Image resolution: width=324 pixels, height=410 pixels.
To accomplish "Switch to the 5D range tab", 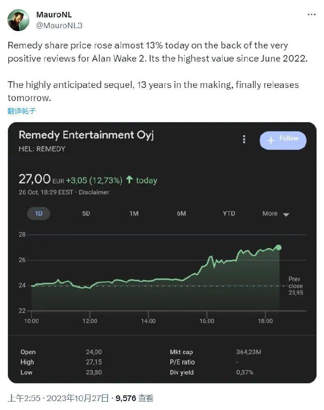I will 86,213.
